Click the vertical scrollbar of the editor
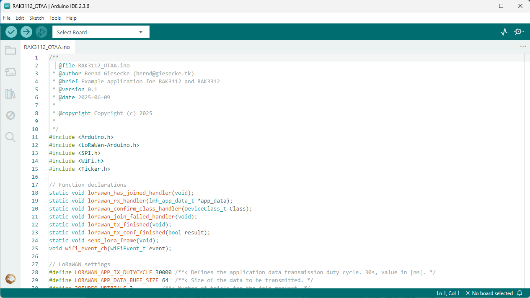This screenshot has height=298, width=530. [x=527, y=170]
